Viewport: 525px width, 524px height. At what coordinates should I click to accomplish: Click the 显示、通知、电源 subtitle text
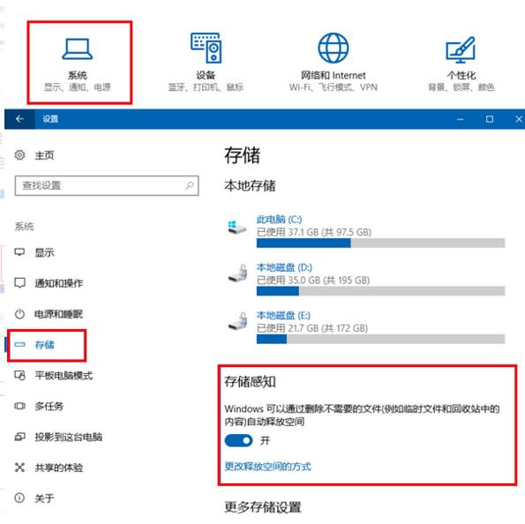(78, 87)
